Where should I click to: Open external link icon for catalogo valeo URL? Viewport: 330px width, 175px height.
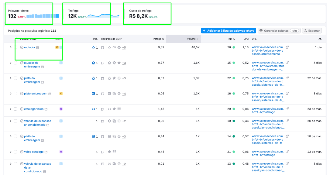pos(287,109)
